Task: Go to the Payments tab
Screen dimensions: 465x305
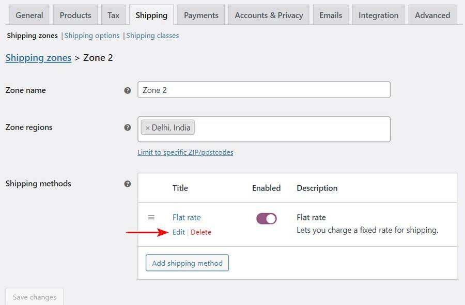Action: pyautogui.click(x=201, y=15)
